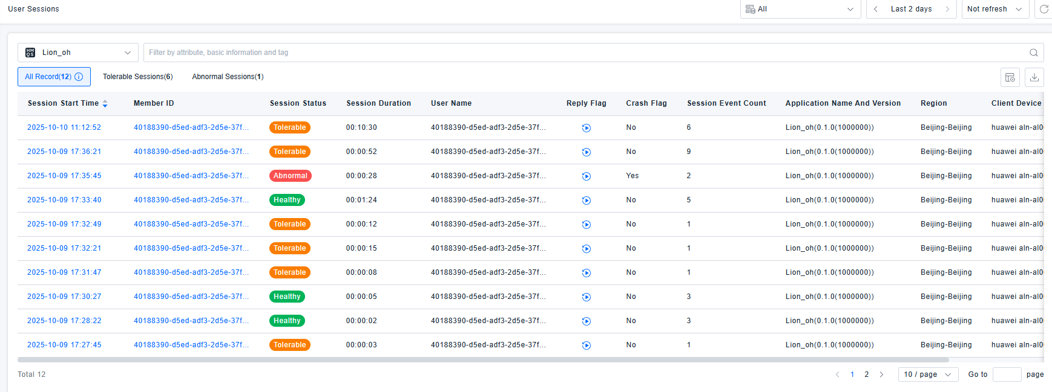The width and height of the screenshot is (1052, 392).
Task: Click the search magnifier icon in filter bar
Action: (1034, 53)
